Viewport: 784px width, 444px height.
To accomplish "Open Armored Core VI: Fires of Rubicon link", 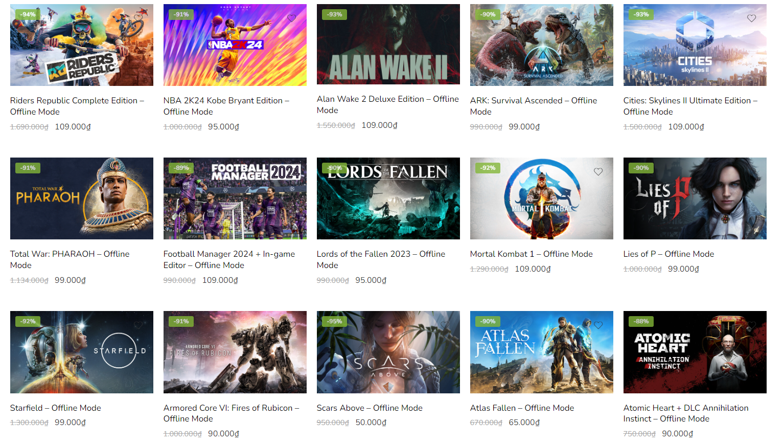I will [x=231, y=413].
